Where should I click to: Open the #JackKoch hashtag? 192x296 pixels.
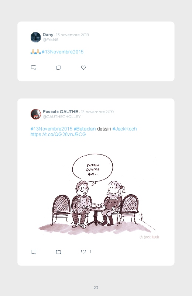124,129
